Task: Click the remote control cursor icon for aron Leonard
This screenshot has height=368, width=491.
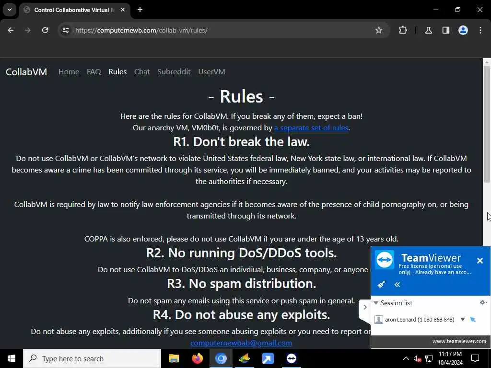Action: pyautogui.click(x=473, y=320)
